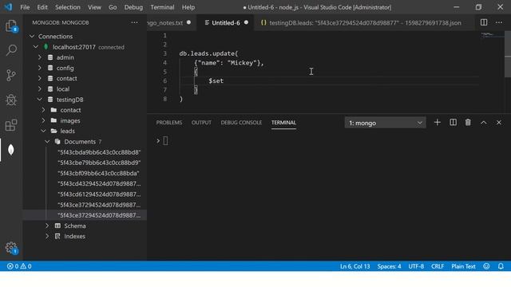Open the terminal selector dropdown 1: mongo
The width and height of the screenshot is (511, 287).
(x=385, y=123)
